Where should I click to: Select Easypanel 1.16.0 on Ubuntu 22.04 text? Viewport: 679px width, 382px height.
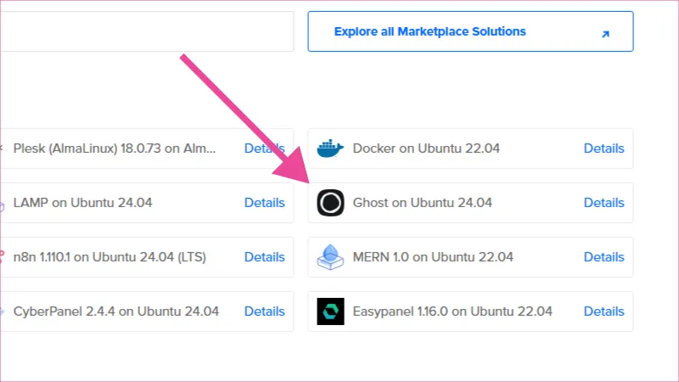[452, 312]
